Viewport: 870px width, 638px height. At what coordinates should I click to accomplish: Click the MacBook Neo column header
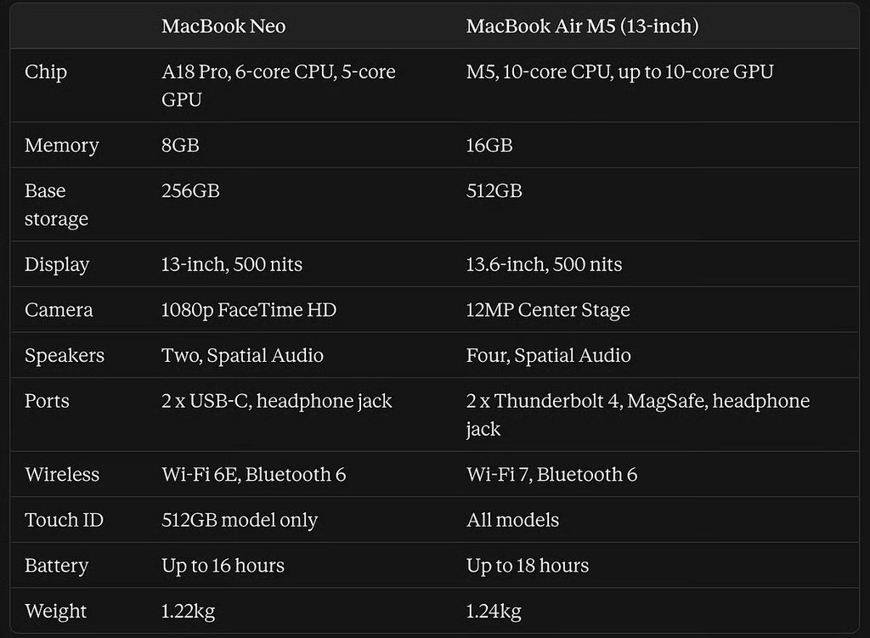[223, 26]
